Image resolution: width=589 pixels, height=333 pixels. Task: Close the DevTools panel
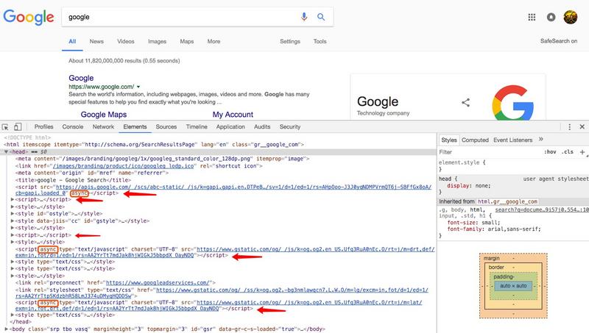click(x=582, y=126)
